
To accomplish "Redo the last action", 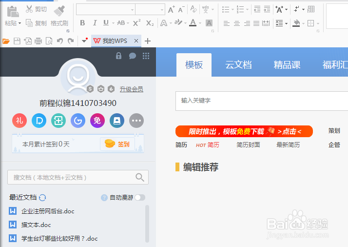I will (x=71, y=41).
